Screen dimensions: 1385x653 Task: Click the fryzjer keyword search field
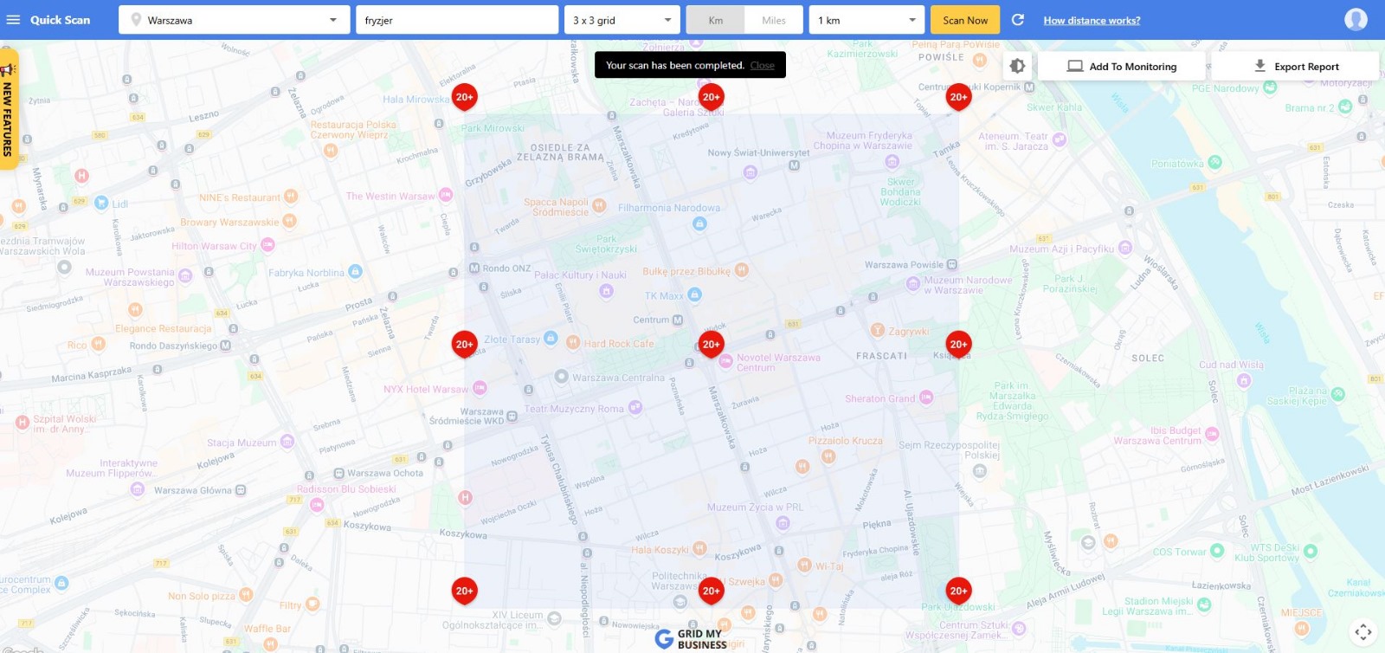pyautogui.click(x=456, y=20)
